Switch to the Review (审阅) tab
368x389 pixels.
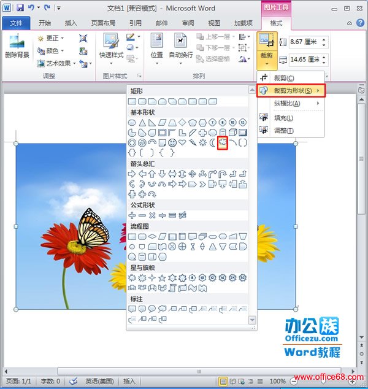[188, 23]
